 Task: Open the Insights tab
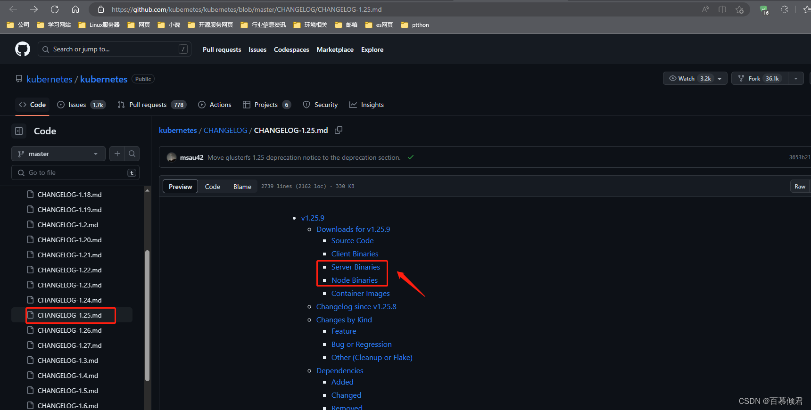point(366,105)
